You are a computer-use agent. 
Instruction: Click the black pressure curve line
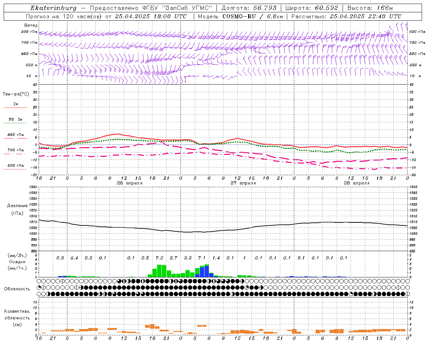[223, 230]
